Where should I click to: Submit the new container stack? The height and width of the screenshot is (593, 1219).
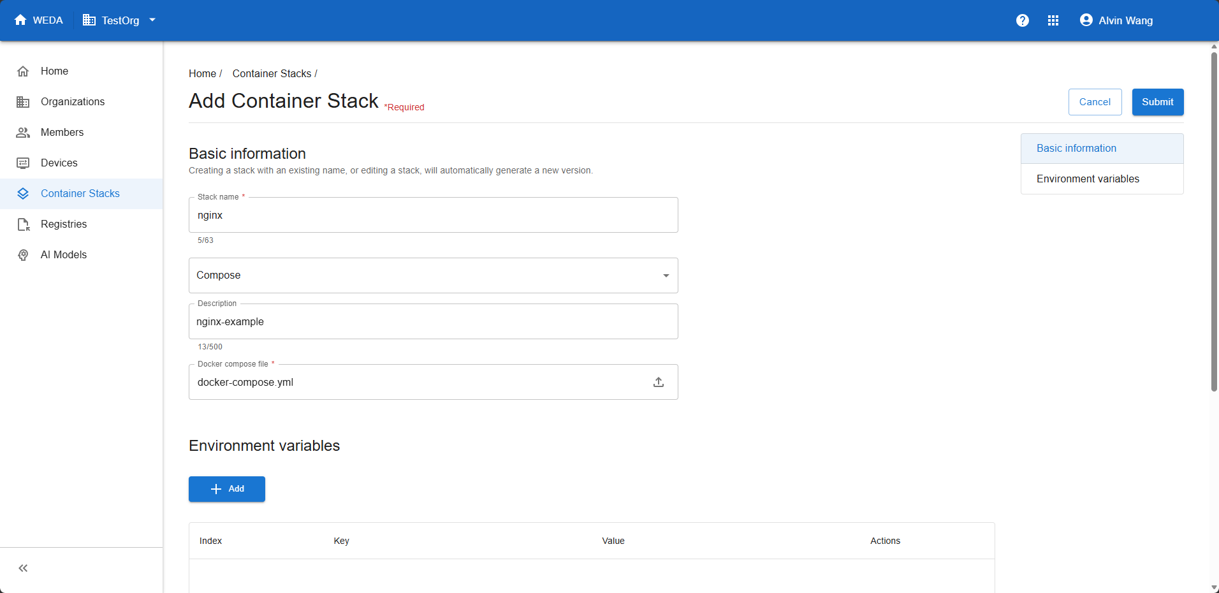tap(1158, 102)
